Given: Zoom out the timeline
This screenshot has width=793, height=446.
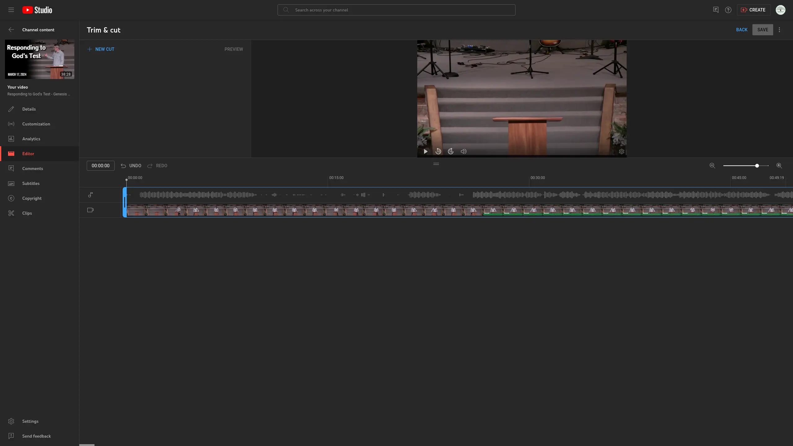Looking at the screenshot, I should 712,166.
